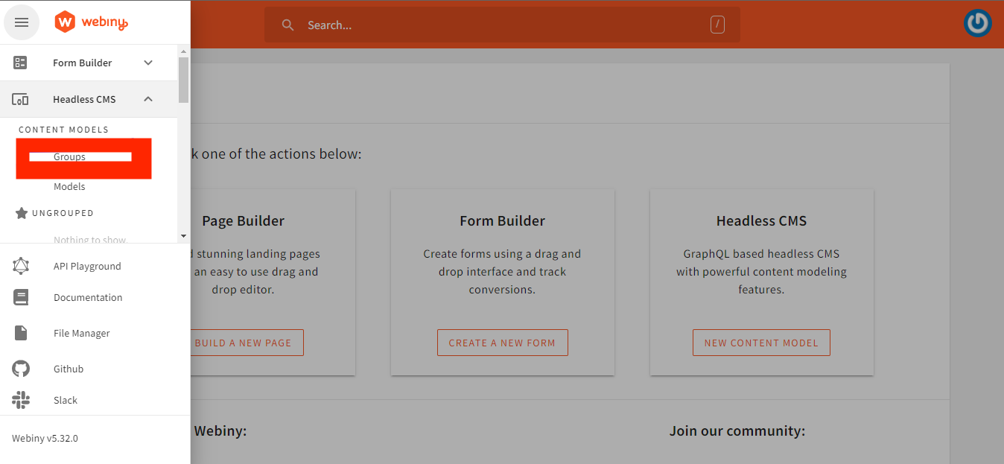Close the hamburger menu drawer

point(22,22)
